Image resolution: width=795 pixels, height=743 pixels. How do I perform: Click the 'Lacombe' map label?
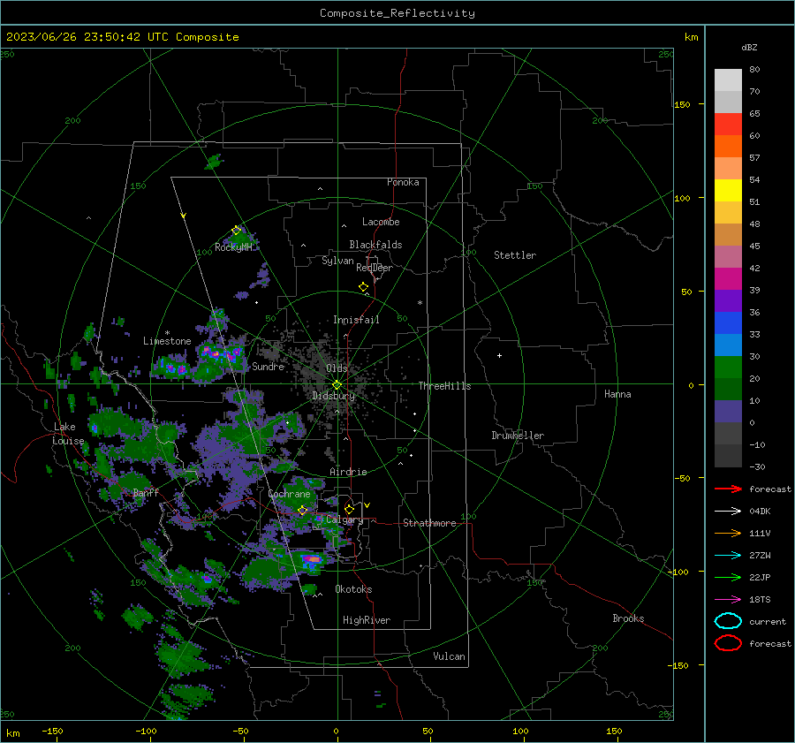click(381, 222)
